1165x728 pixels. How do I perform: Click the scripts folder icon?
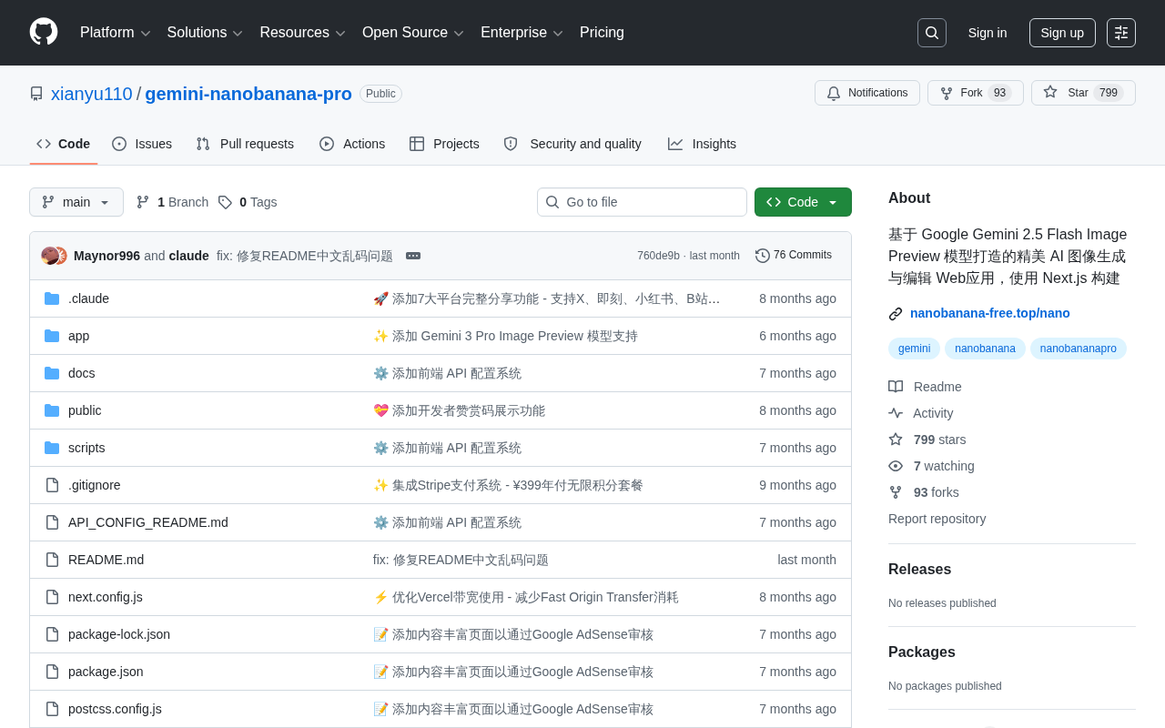pyautogui.click(x=52, y=448)
